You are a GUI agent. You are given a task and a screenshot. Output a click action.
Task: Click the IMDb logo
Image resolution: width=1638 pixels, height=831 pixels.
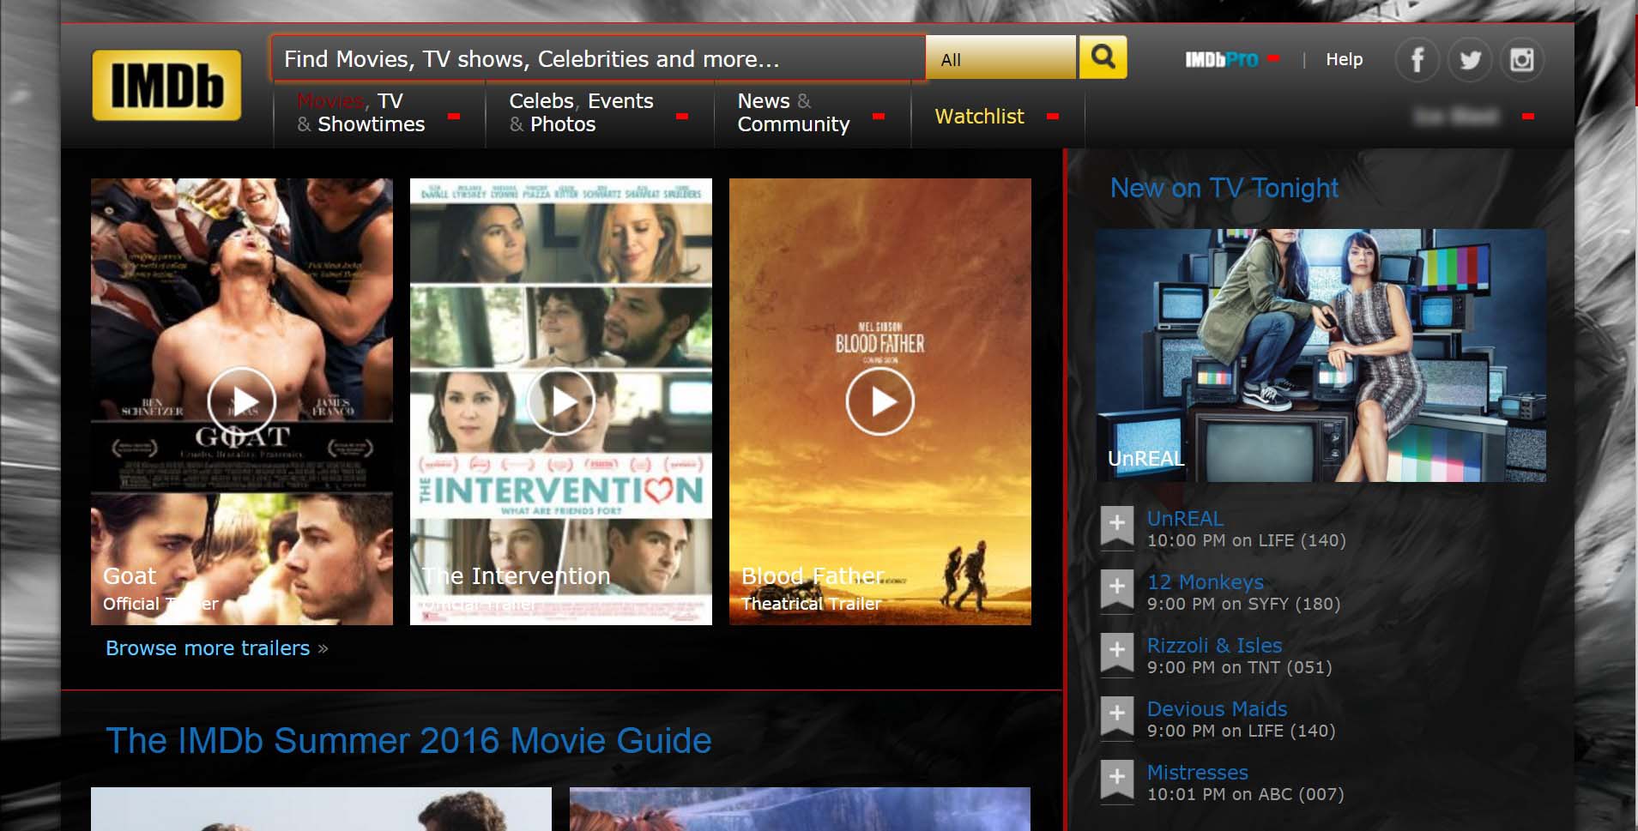click(166, 85)
